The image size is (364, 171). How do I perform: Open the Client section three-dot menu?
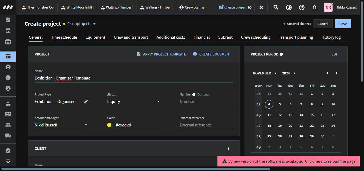point(228,148)
